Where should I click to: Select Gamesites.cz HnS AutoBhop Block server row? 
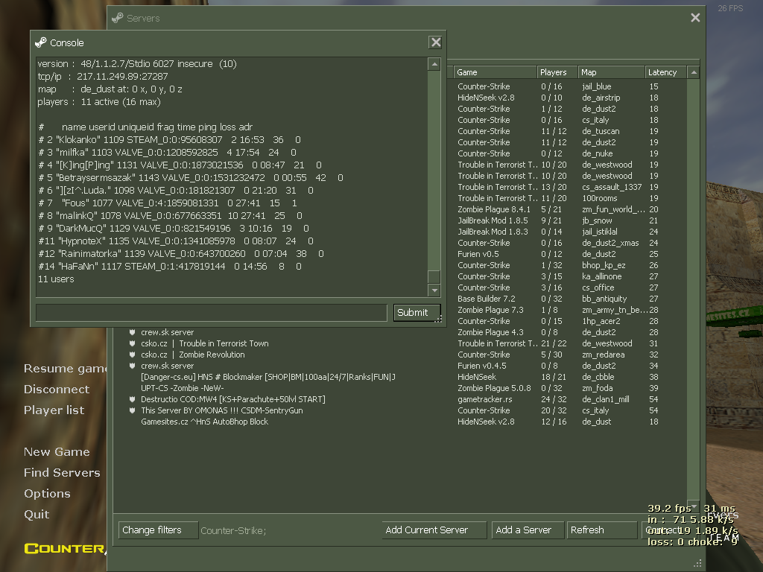point(204,422)
